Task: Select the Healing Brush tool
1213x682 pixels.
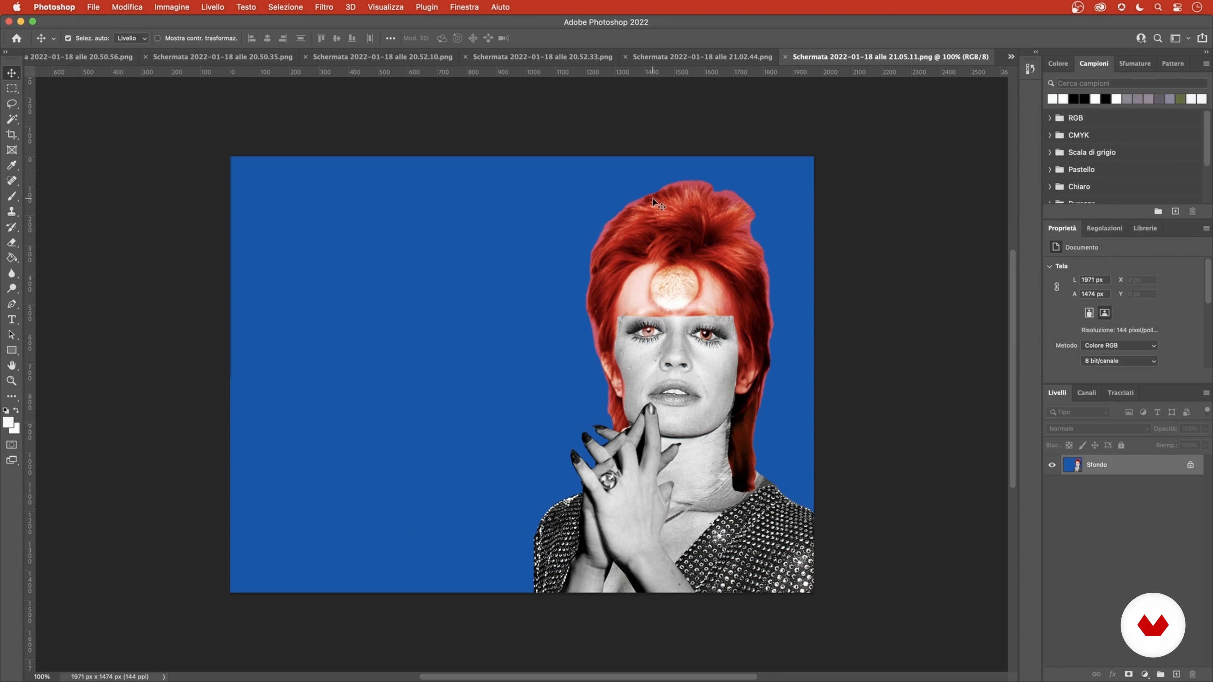Action: (12, 181)
